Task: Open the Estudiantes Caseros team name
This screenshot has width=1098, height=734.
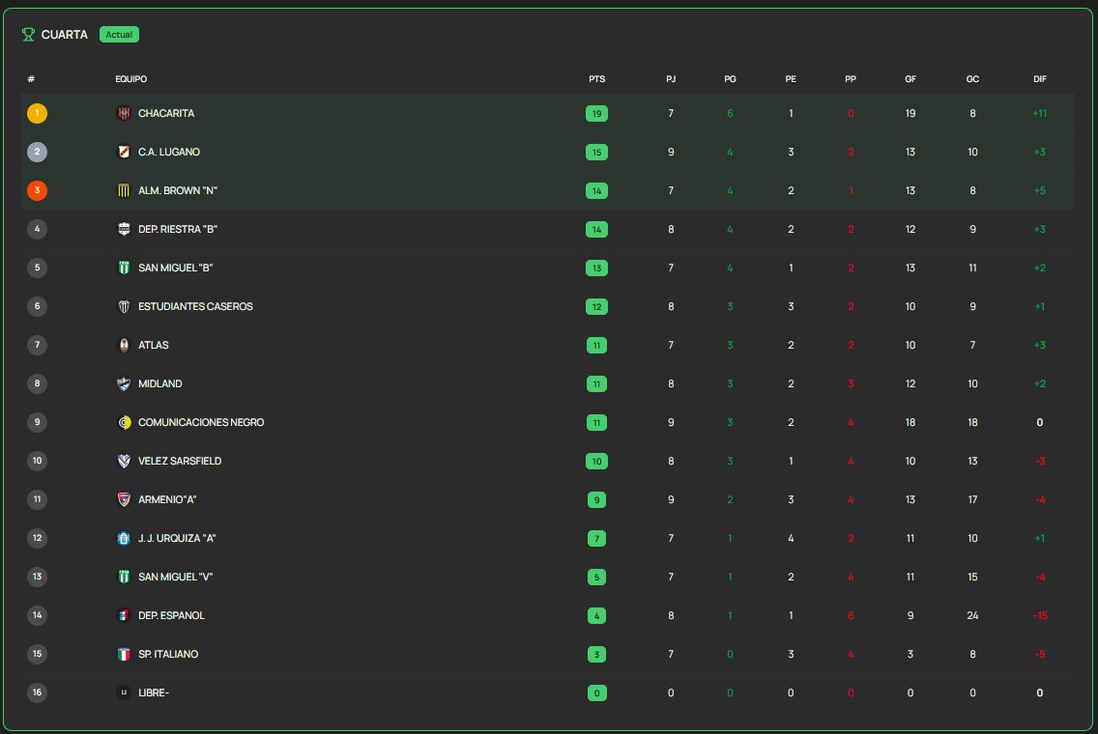Action: (x=195, y=306)
